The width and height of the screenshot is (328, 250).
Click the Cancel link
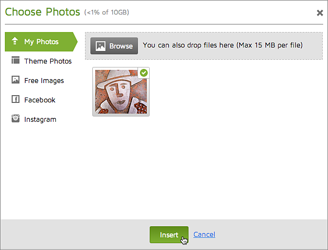(204, 234)
